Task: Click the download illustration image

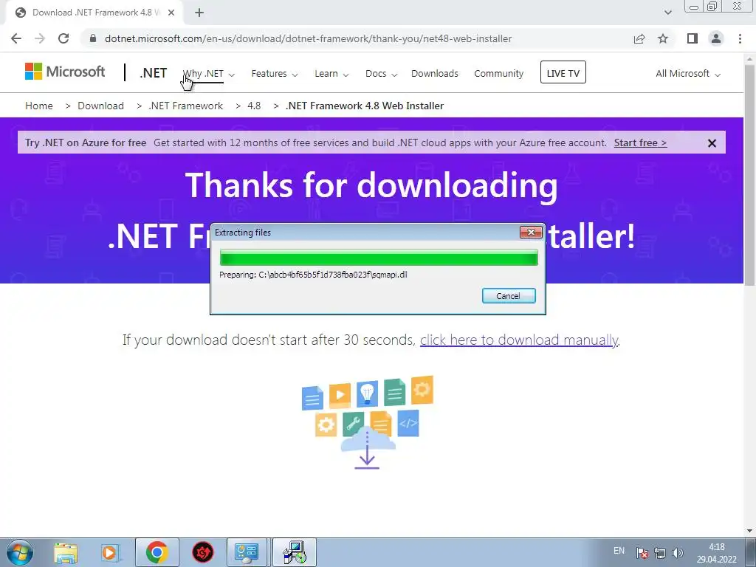Action: click(368, 422)
